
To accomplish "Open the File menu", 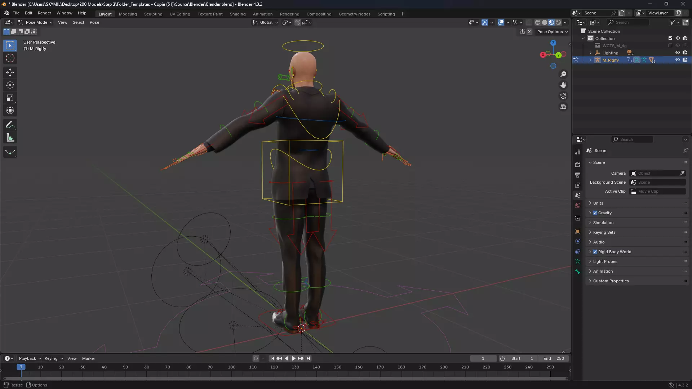I will coord(16,13).
